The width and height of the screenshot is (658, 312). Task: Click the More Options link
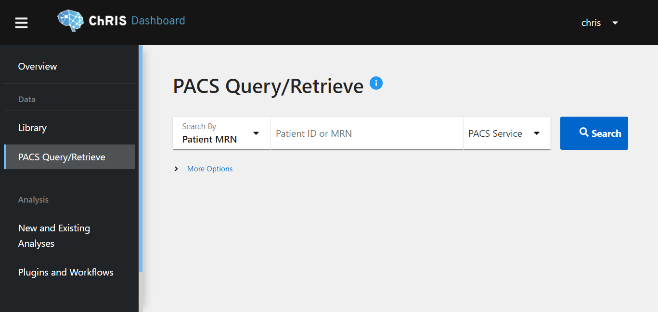click(209, 168)
